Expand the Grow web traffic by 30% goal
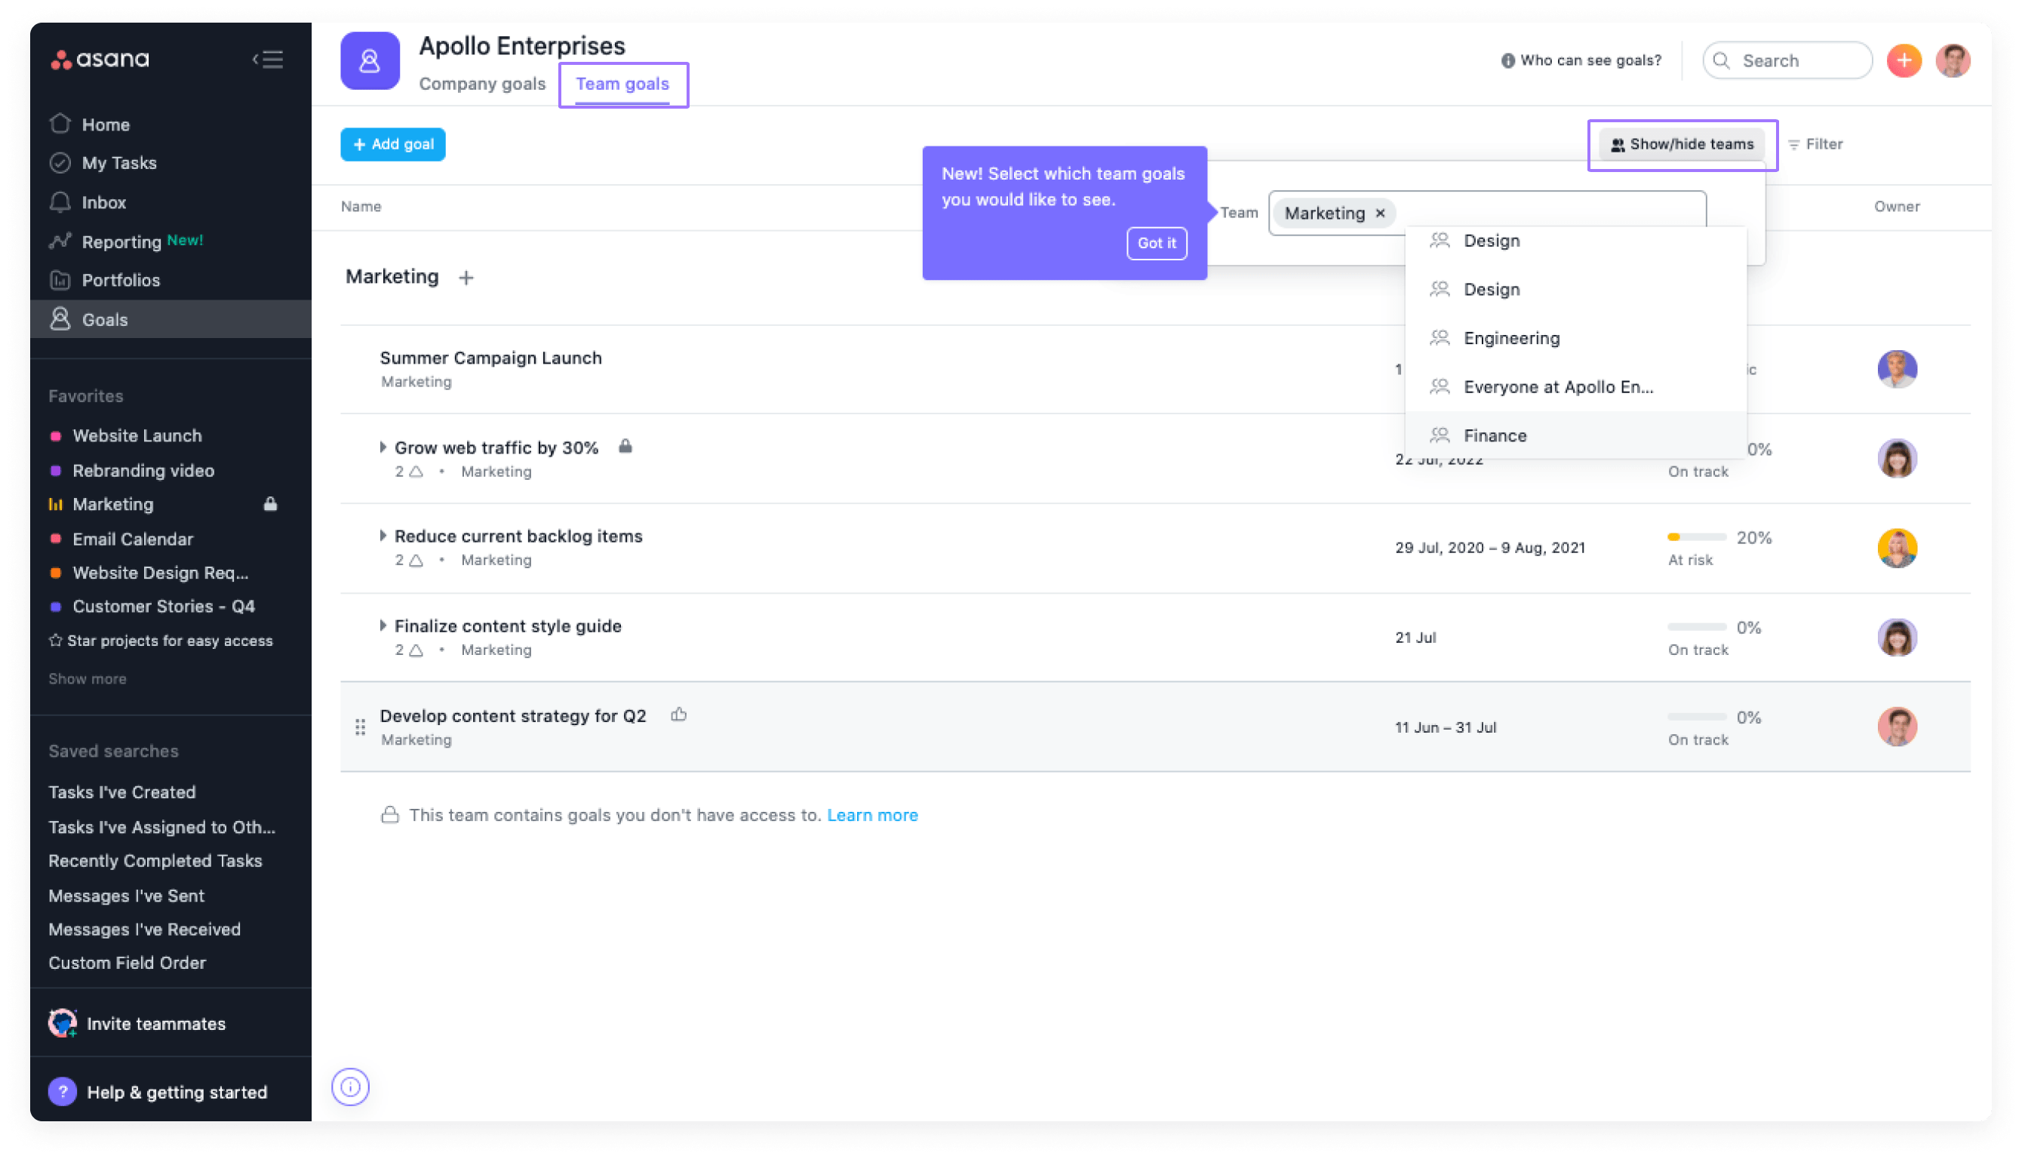 [x=383, y=447]
